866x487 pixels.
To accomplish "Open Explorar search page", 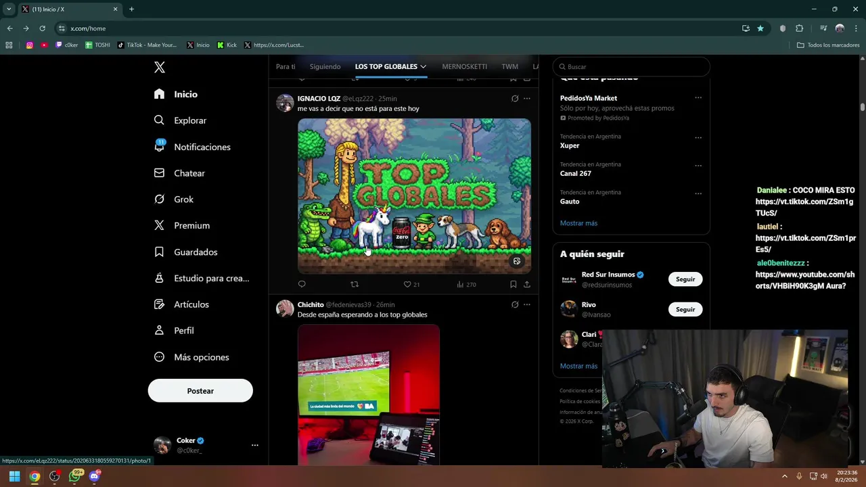I will point(180,120).
